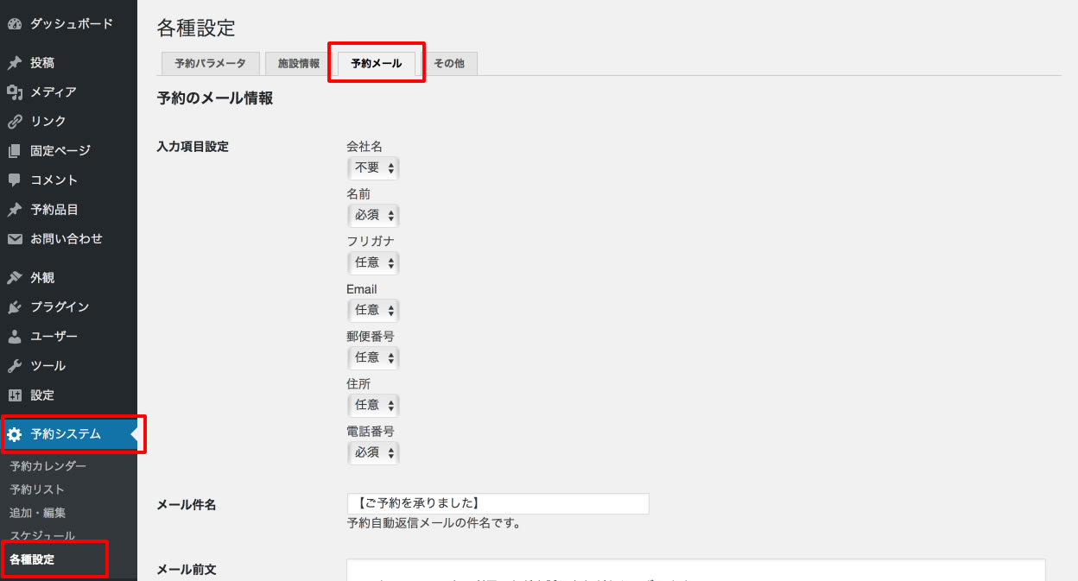Open the Email requirement dropdown
This screenshot has height=581, width=1078.
click(373, 310)
